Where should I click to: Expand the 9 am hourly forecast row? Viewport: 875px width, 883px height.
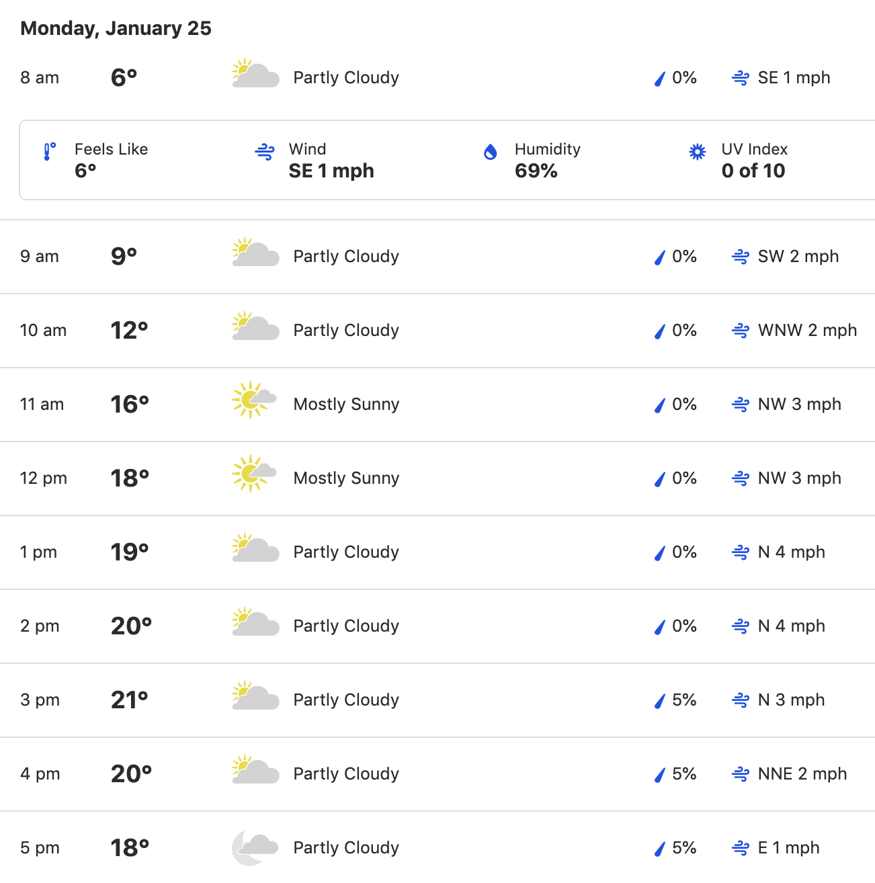(437, 257)
